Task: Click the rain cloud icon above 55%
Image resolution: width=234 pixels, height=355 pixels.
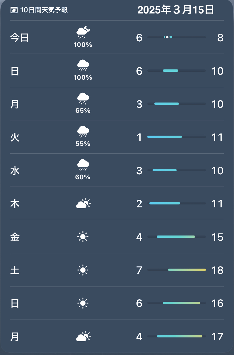Action: pyautogui.click(x=83, y=132)
